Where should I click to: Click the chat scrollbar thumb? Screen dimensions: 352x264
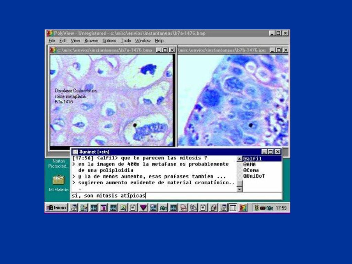pos(240,183)
